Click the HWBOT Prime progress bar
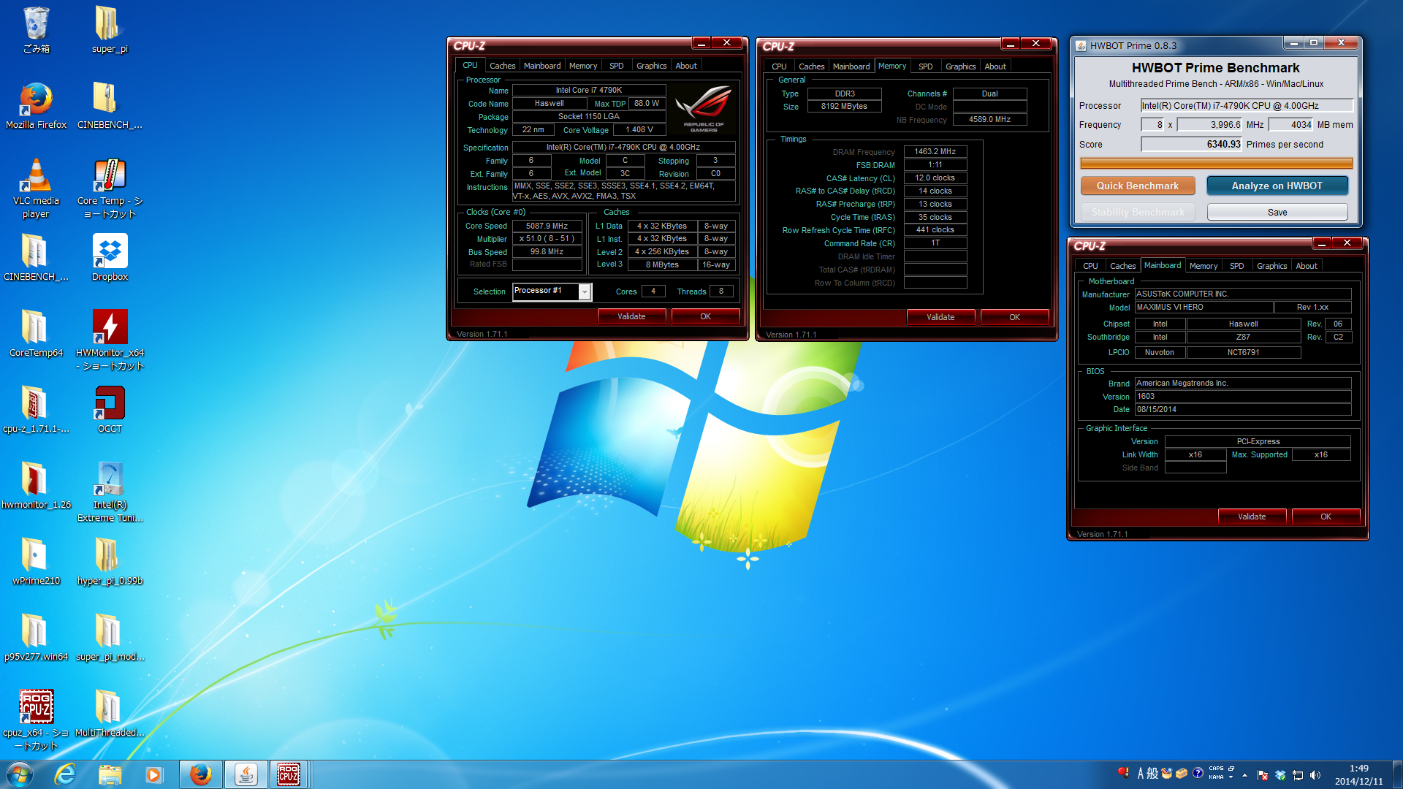 coord(1216,163)
